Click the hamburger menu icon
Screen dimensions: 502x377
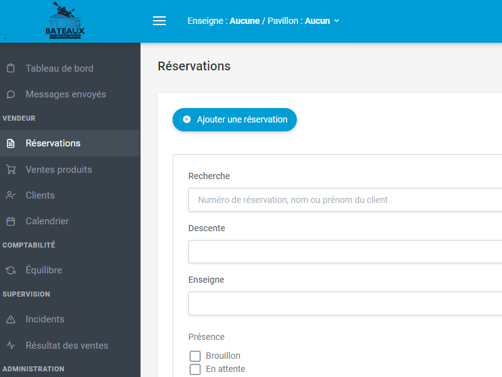click(159, 21)
